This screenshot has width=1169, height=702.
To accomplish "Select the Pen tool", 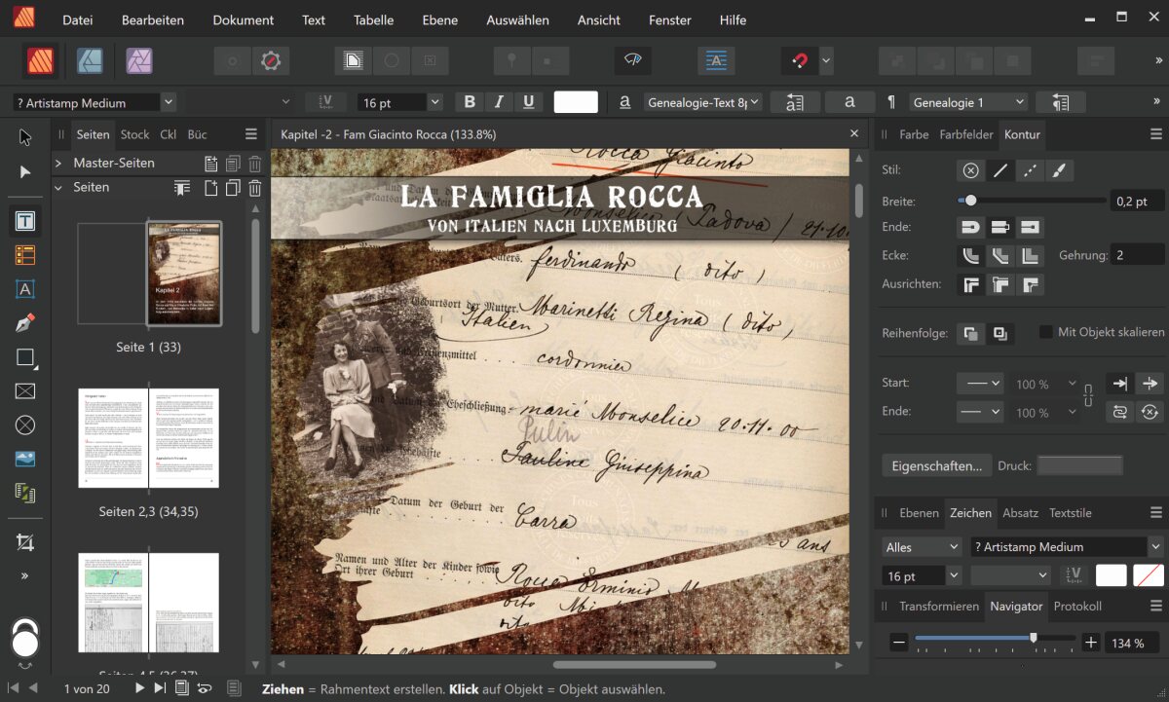I will (x=25, y=323).
